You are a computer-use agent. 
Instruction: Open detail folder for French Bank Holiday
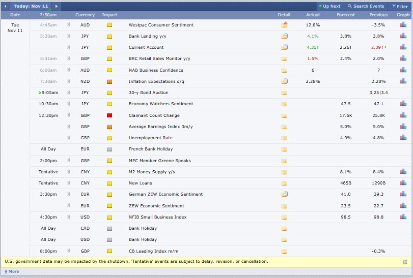[284, 149]
